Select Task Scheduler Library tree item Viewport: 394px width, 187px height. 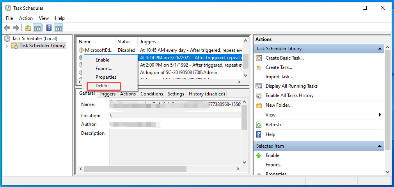42,46
